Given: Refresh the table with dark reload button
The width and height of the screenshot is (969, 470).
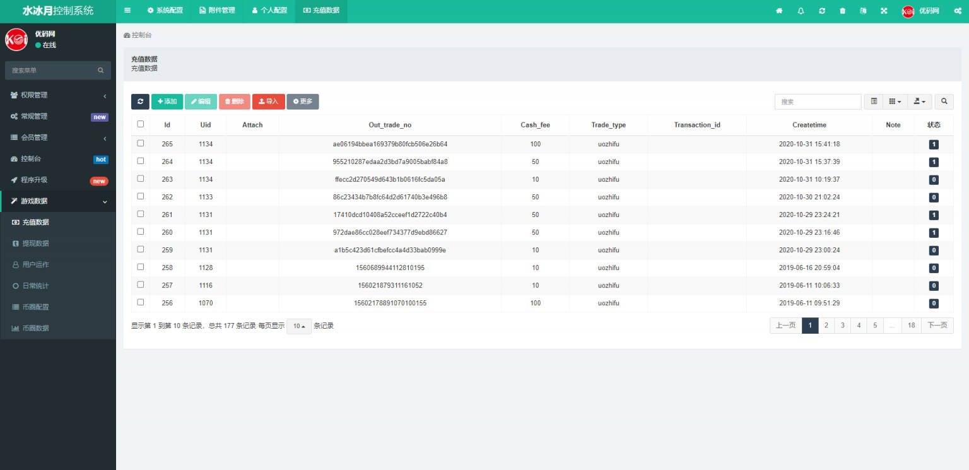Looking at the screenshot, I should (140, 102).
